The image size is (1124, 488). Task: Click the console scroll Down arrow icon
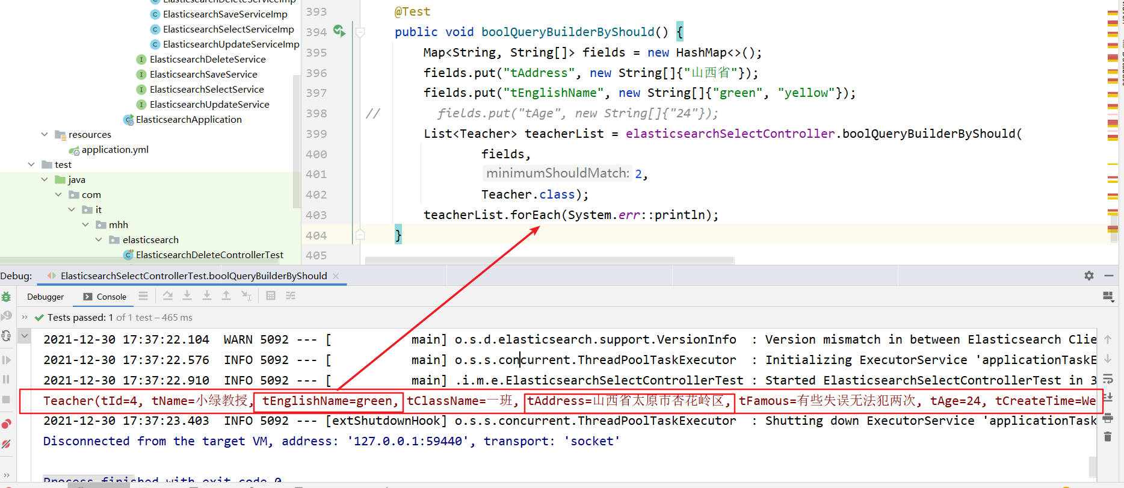point(1108,359)
